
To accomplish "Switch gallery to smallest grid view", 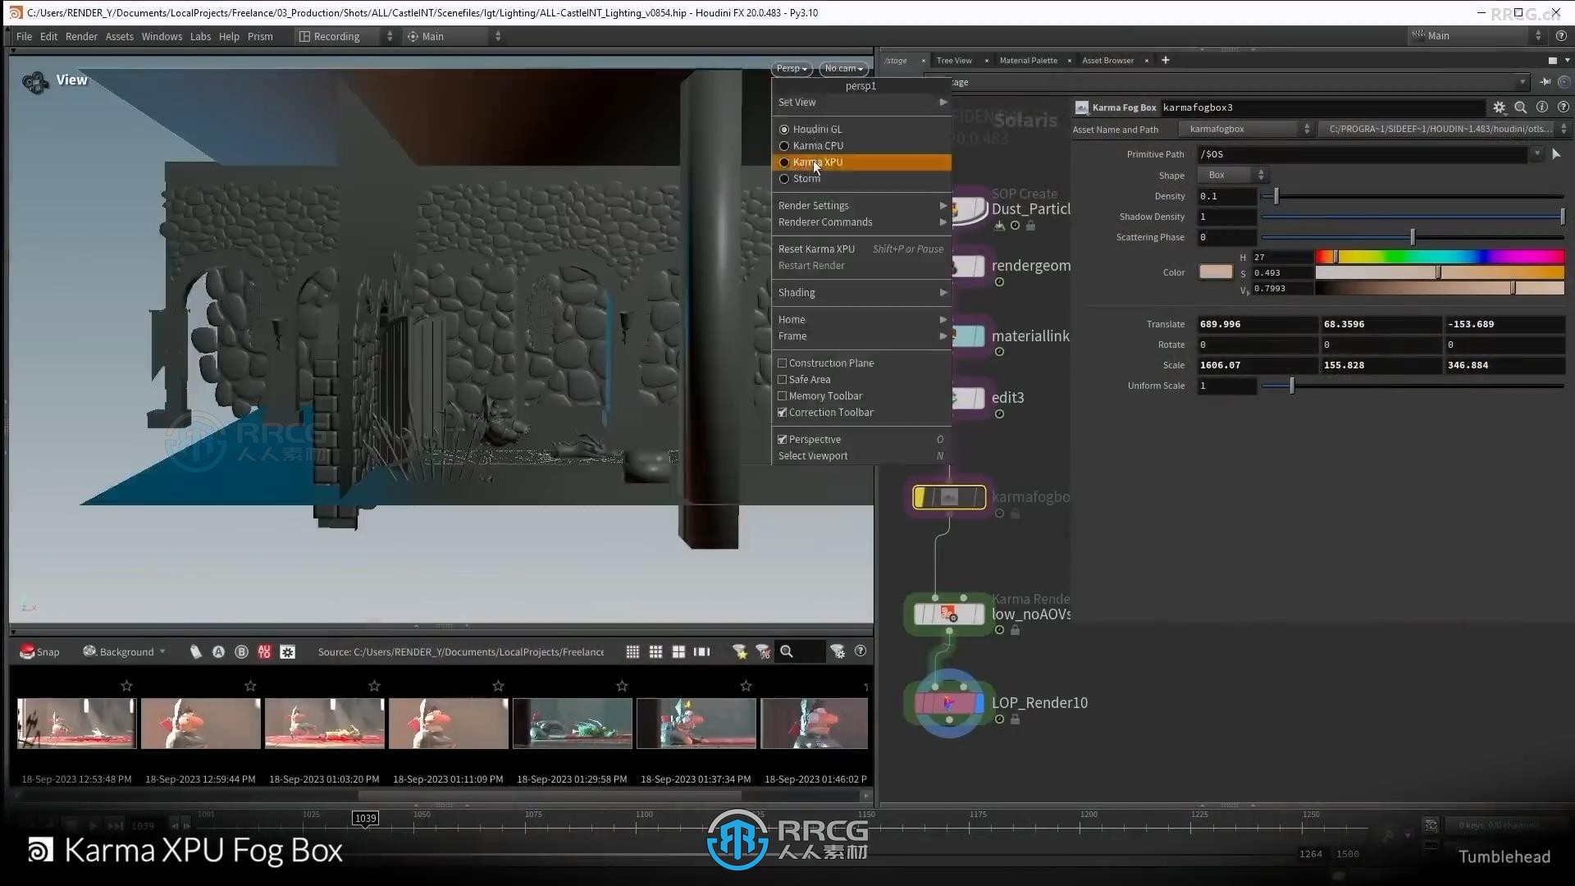I will (632, 651).
